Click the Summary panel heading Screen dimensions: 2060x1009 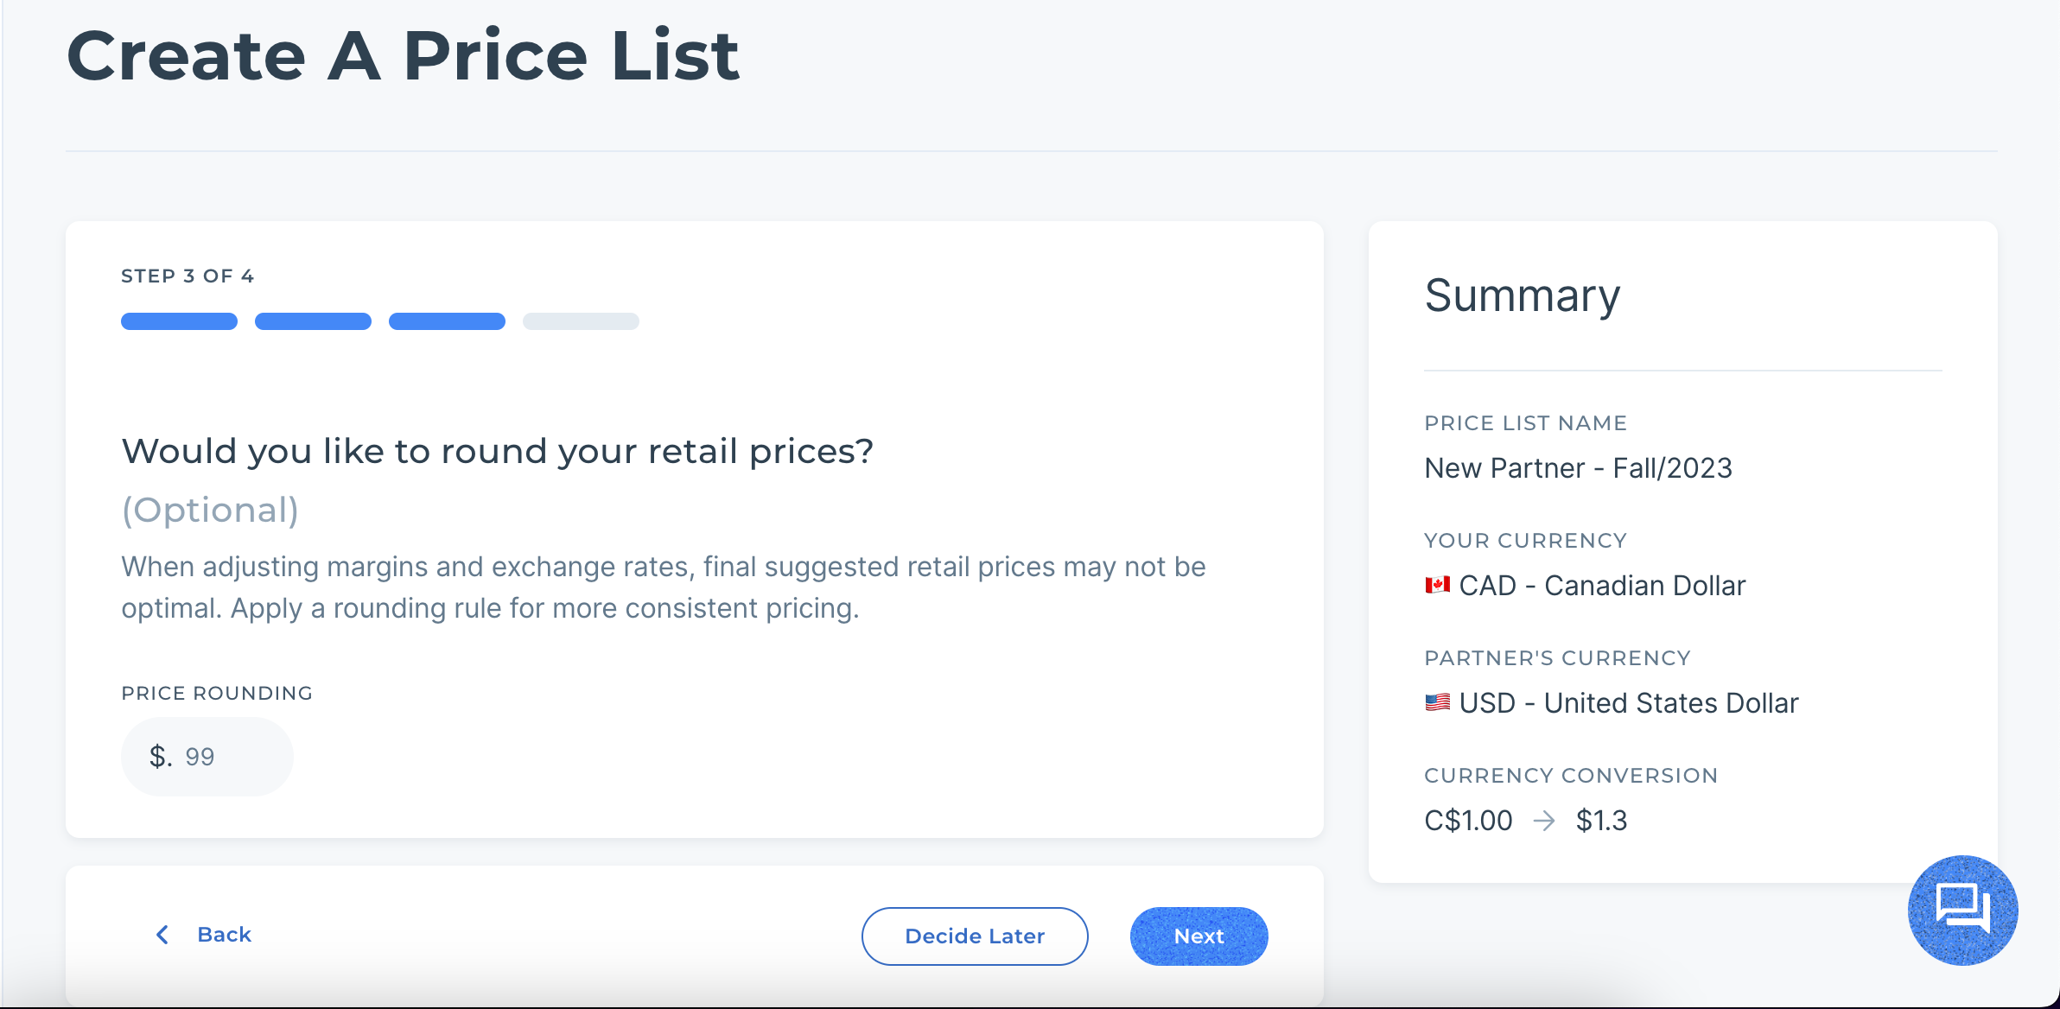click(x=1522, y=295)
